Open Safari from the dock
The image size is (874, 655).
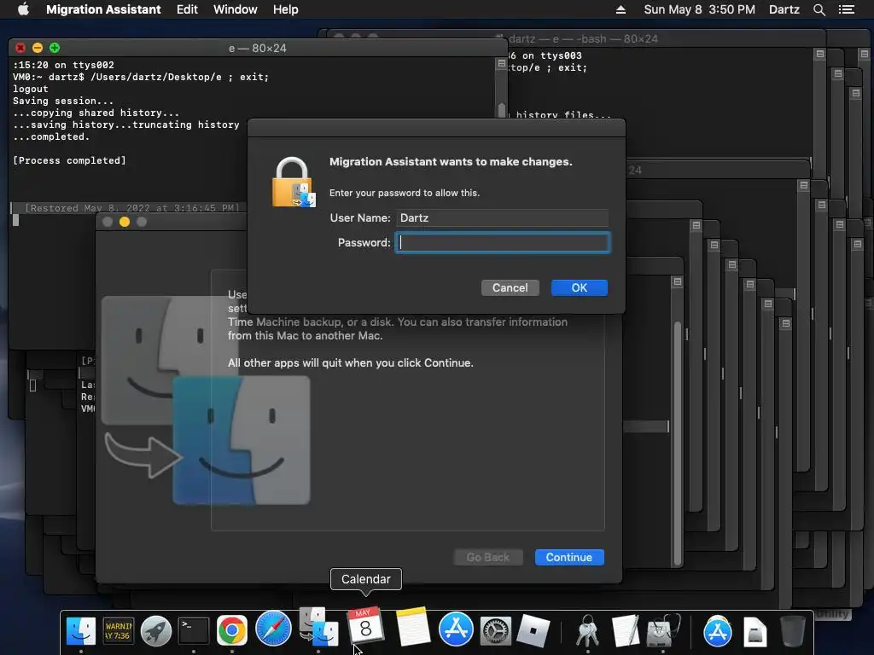tap(273, 629)
